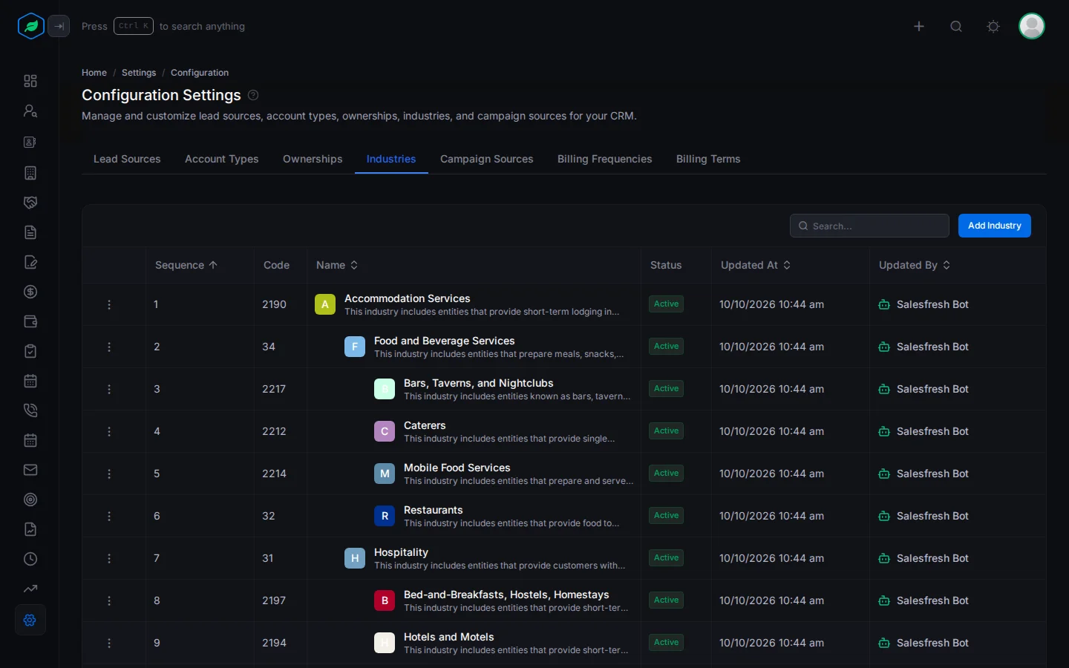The width and height of the screenshot is (1069, 668).
Task: Sort by the Sequence column header
Action: (x=186, y=265)
